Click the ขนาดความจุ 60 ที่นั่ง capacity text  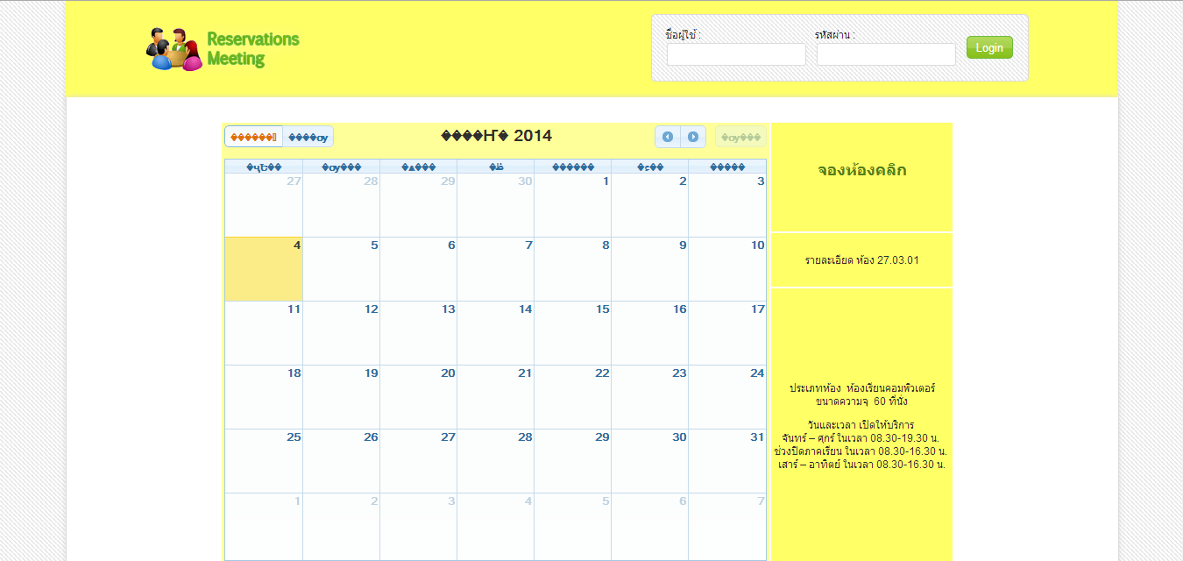pos(861,401)
